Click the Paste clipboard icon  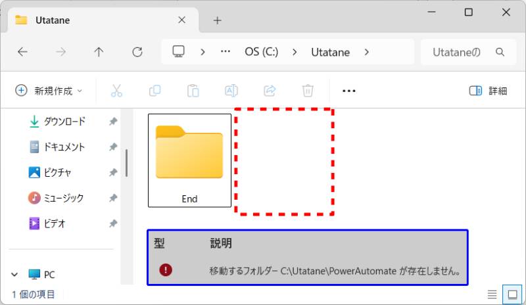193,91
